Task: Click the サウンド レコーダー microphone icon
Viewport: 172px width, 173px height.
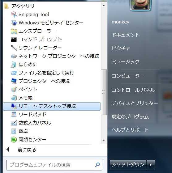Action: click(x=14, y=48)
